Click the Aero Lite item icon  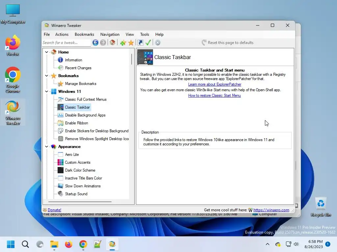(61, 155)
